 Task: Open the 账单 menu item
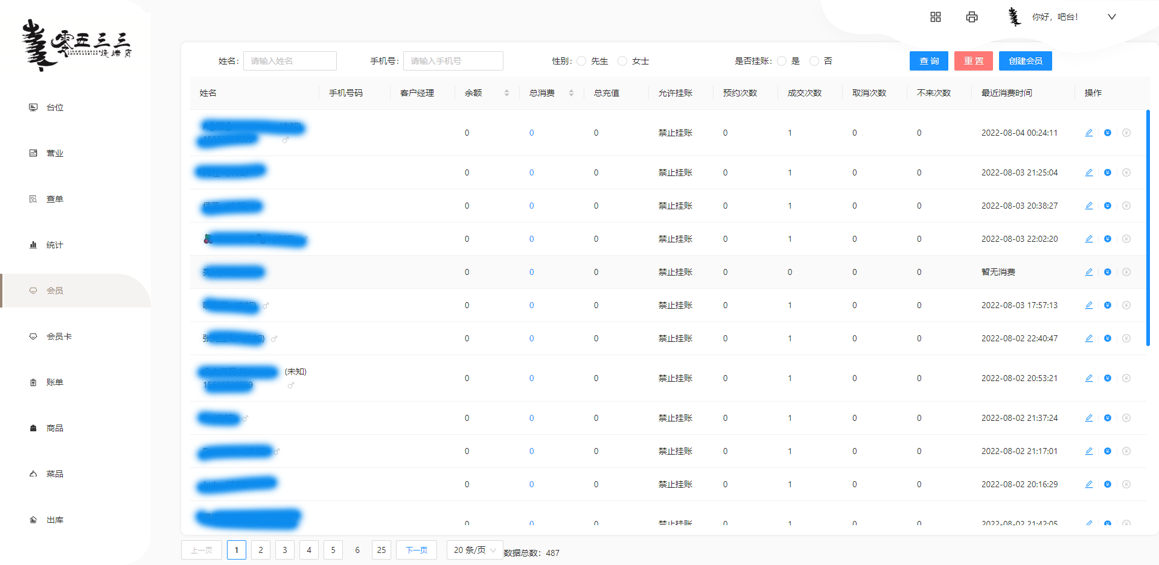click(54, 382)
